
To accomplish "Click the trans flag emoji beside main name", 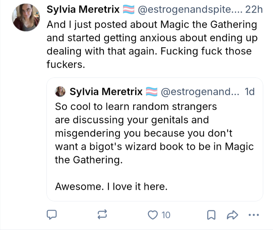I will [129, 9].
